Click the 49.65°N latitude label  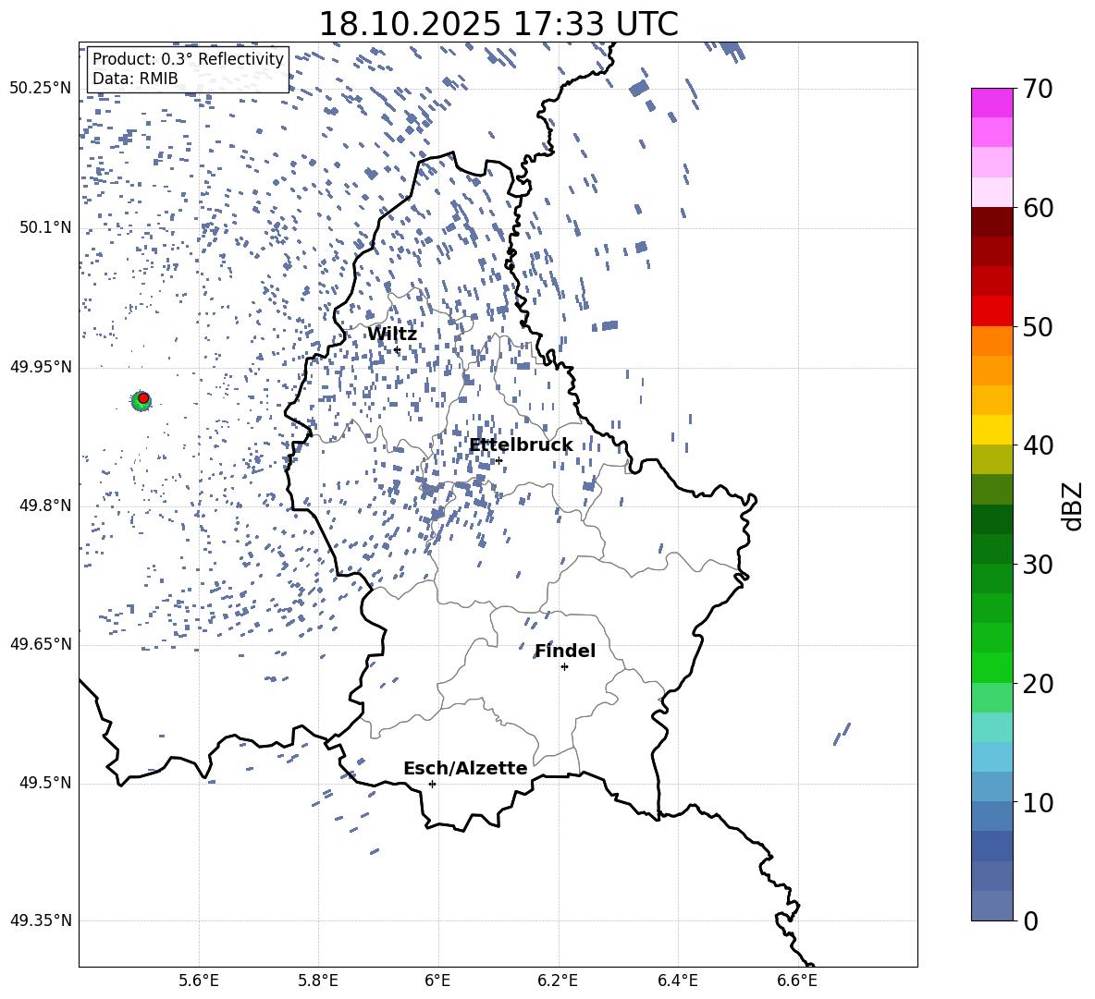(41, 644)
